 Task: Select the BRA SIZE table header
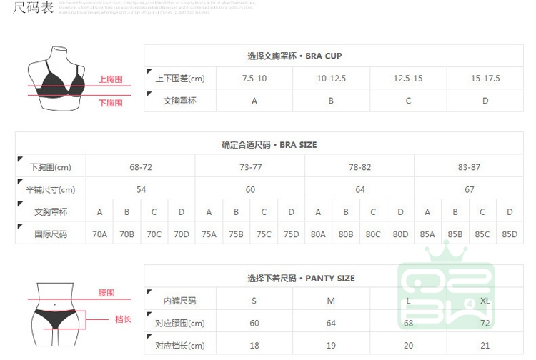click(x=269, y=144)
